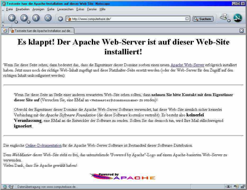Viewport: 247px width, 190px height.
Task: Click the Suchen search button
Action: (x=203, y=19)
